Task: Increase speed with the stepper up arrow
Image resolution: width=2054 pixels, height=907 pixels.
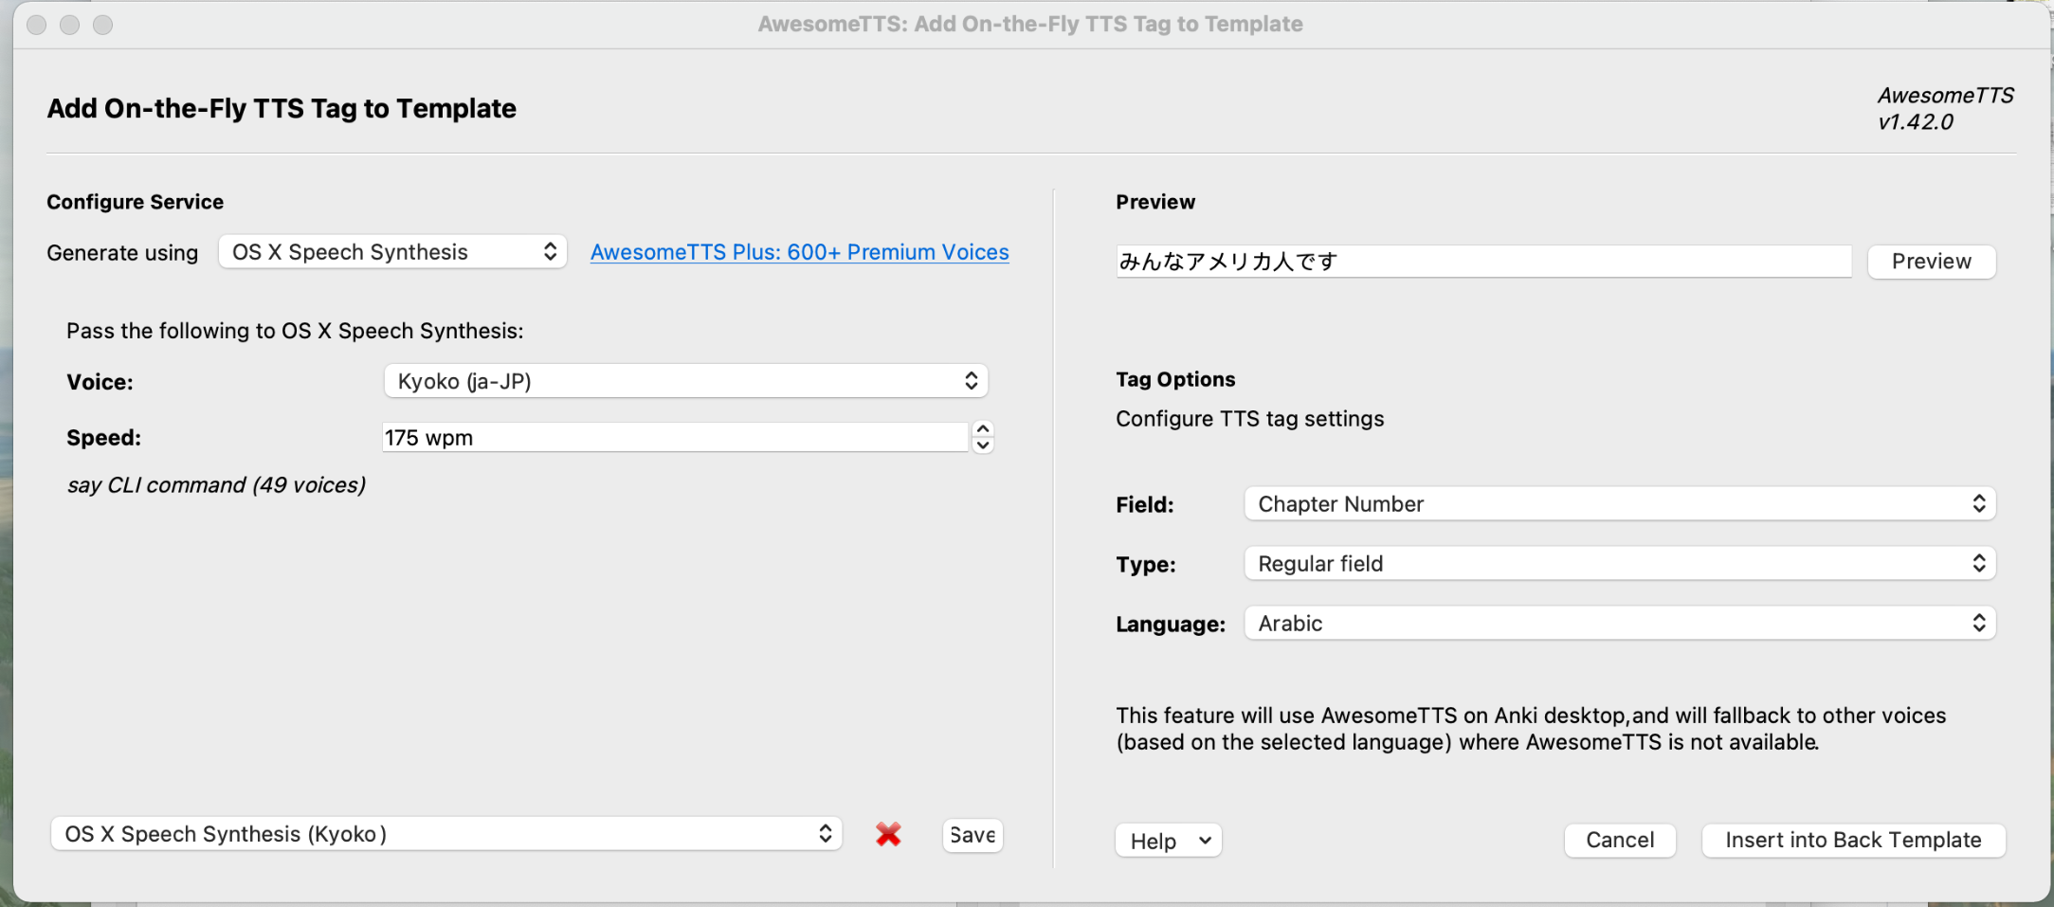Action: 983,429
